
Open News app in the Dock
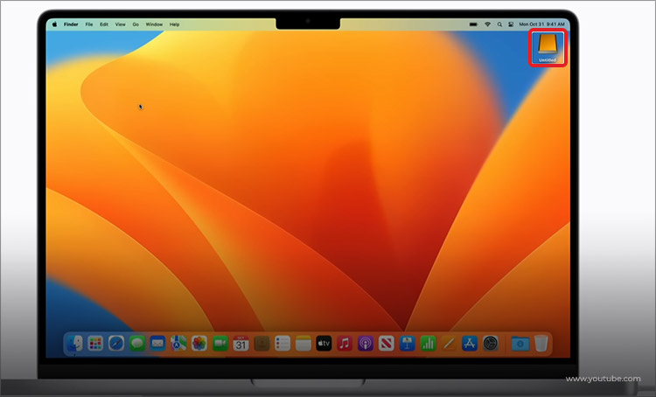[386, 344]
